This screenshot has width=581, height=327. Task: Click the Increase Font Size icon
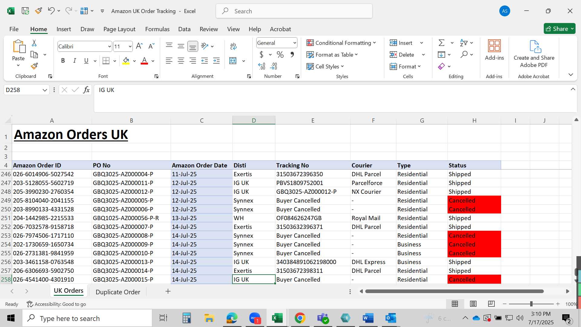(x=139, y=46)
